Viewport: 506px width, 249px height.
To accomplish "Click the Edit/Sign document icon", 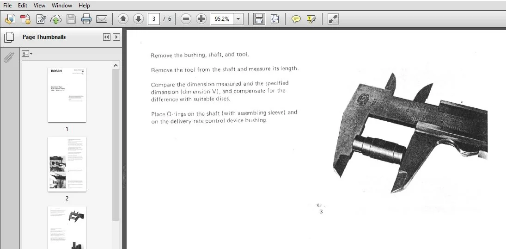I will (x=41, y=19).
